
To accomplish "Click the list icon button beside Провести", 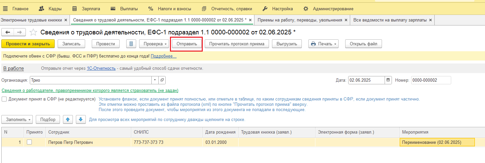I will (x=132, y=44).
